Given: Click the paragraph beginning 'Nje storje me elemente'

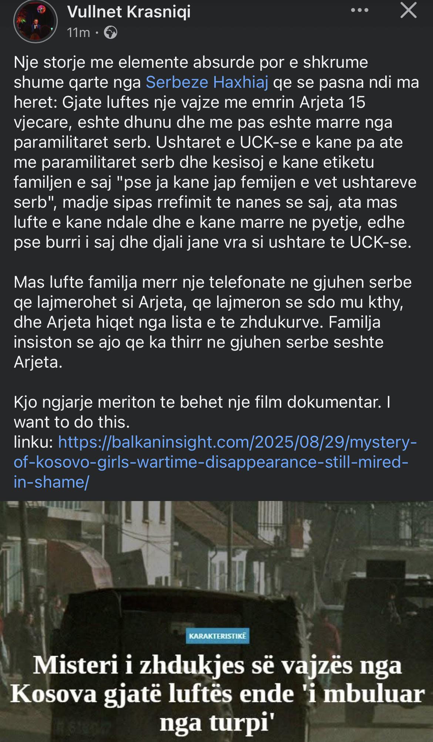Looking at the screenshot, I should (216, 152).
